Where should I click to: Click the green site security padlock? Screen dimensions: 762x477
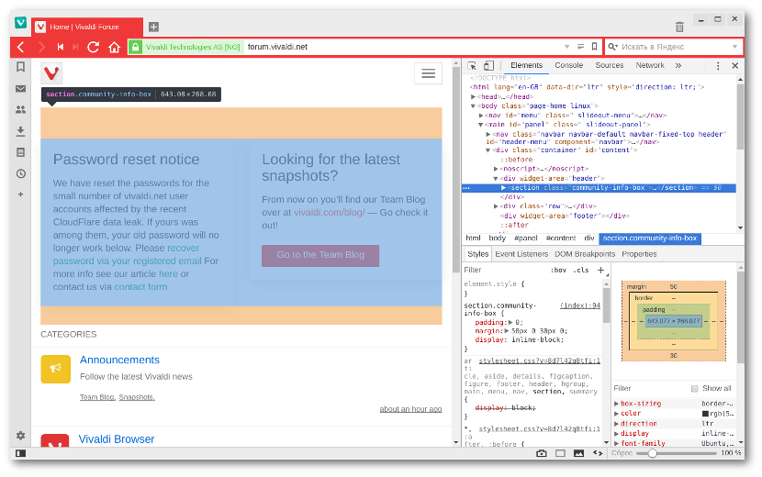[x=136, y=47]
